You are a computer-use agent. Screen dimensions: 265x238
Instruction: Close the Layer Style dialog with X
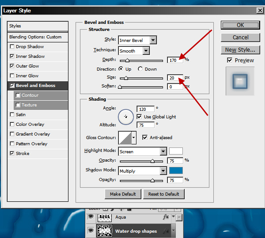point(258,10)
